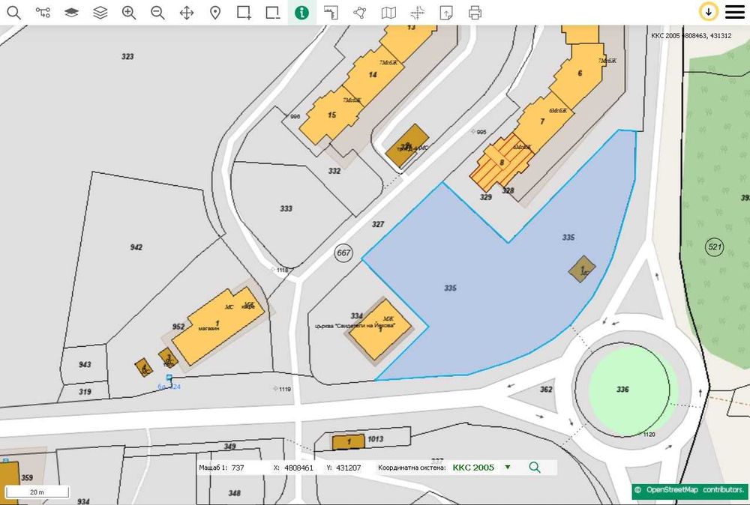Click parcel label 934

[83, 501]
